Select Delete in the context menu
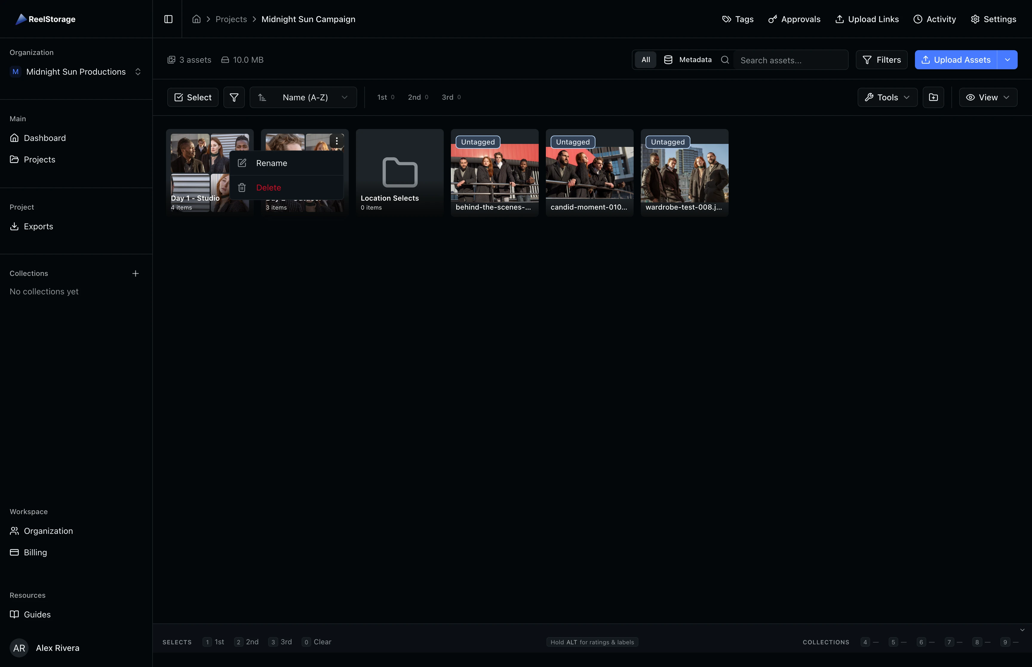This screenshot has width=1032, height=667. pyautogui.click(x=268, y=187)
